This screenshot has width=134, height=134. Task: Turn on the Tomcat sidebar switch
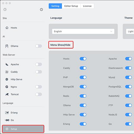39,94
